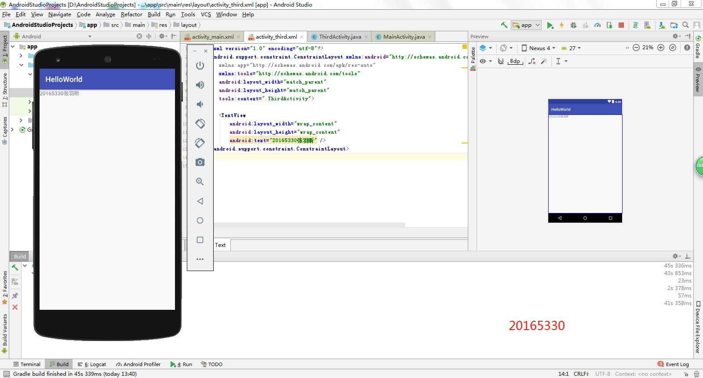Zoom in the layout preview
This screenshot has width=703, height=378.
[660, 48]
